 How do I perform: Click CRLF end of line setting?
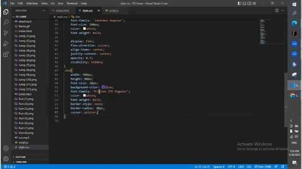tap(241, 167)
